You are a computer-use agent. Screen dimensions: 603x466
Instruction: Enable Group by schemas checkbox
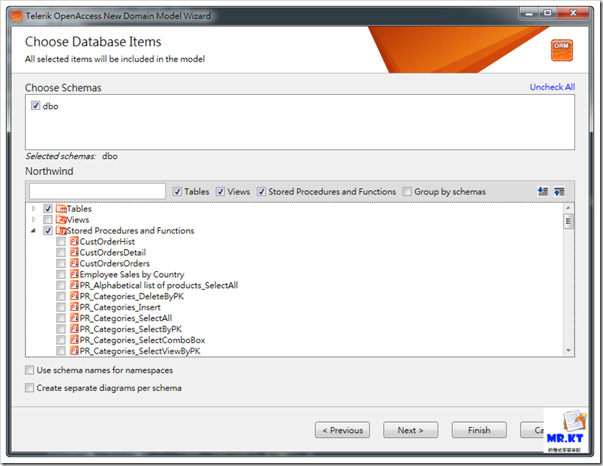click(407, 192)
